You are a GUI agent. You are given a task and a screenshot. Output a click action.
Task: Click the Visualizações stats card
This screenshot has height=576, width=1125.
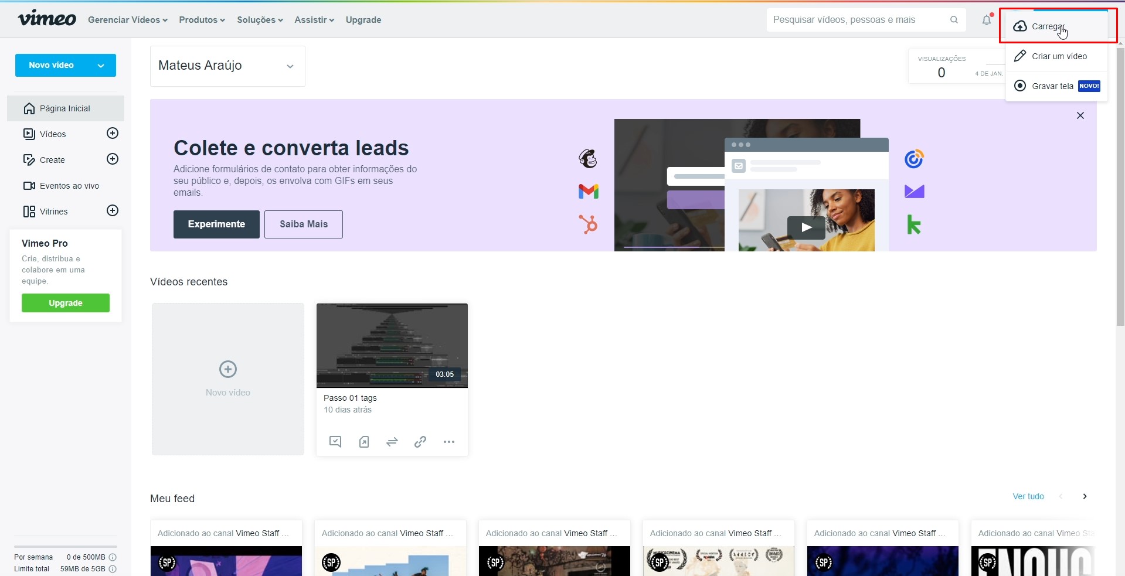click(x=957, y=66)
